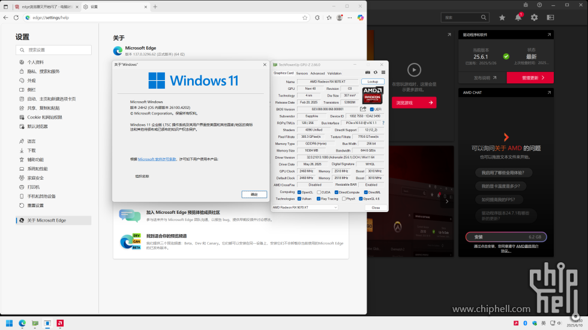The width and height of the screenshot is (588, 330).
Task: Click BIOS version export share icon
Action: click(x=363, y=109)
